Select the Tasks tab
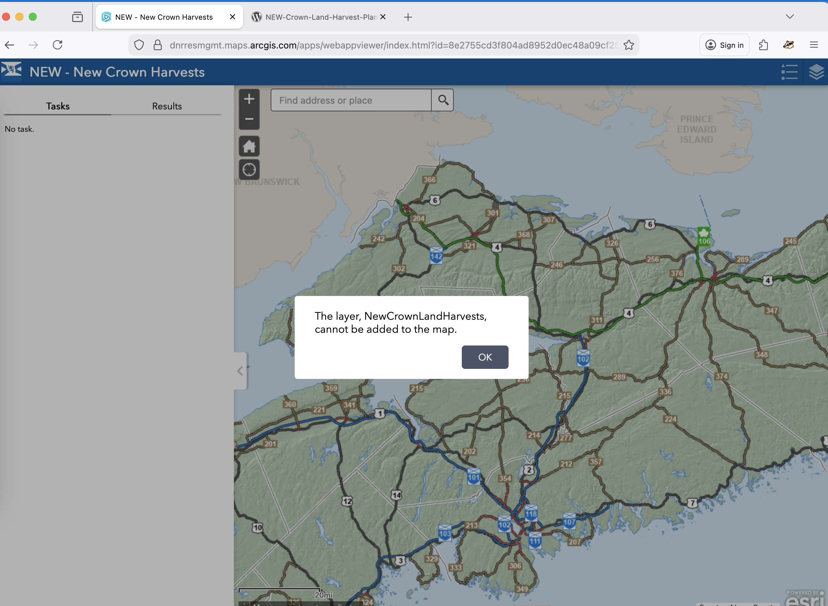 pos(57,106)
